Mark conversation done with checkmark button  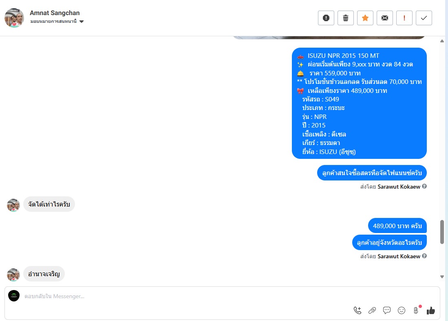pos(424,18)
